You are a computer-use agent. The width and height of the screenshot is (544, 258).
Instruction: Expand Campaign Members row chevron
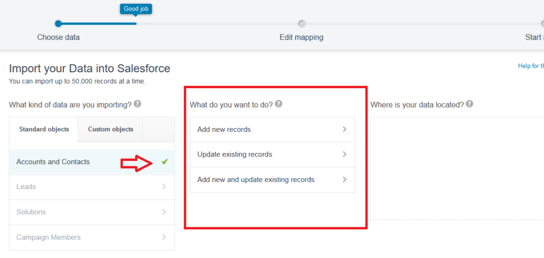coord(164,237)
